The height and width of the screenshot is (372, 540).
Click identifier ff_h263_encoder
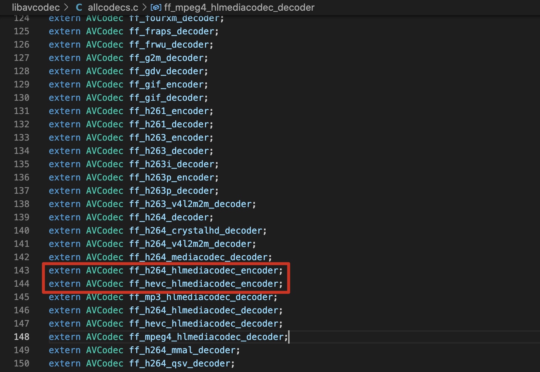(x=169, y=138)
